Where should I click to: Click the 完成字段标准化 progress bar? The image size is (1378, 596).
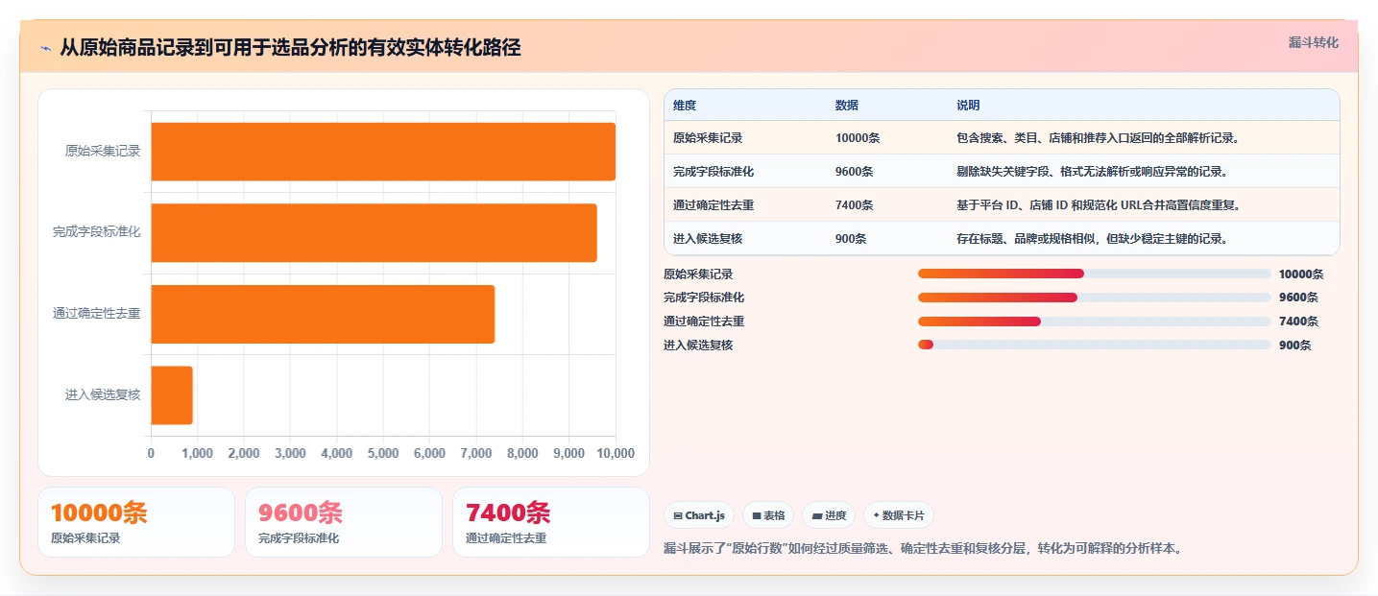pos(1095,298)
